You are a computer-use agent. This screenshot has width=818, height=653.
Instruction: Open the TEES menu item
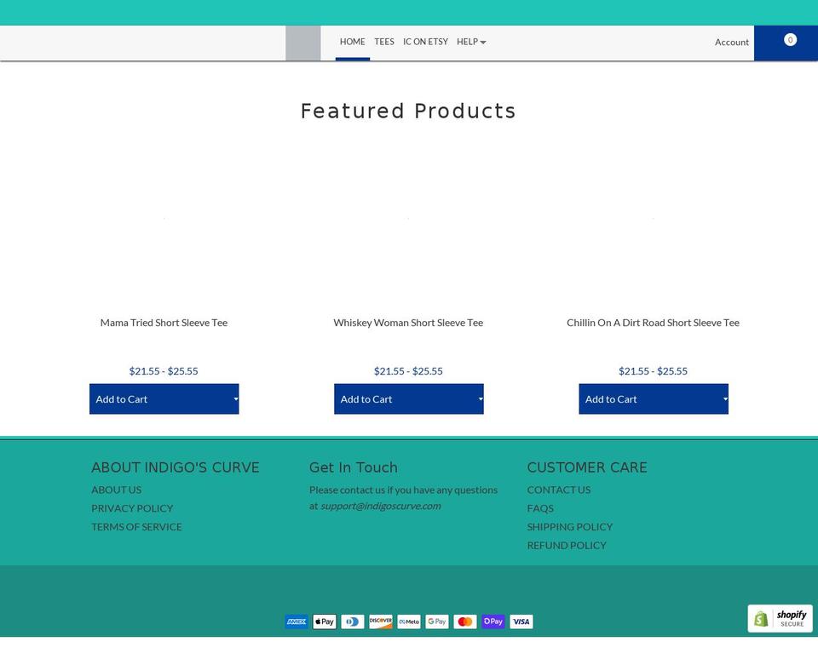(384, 42)
